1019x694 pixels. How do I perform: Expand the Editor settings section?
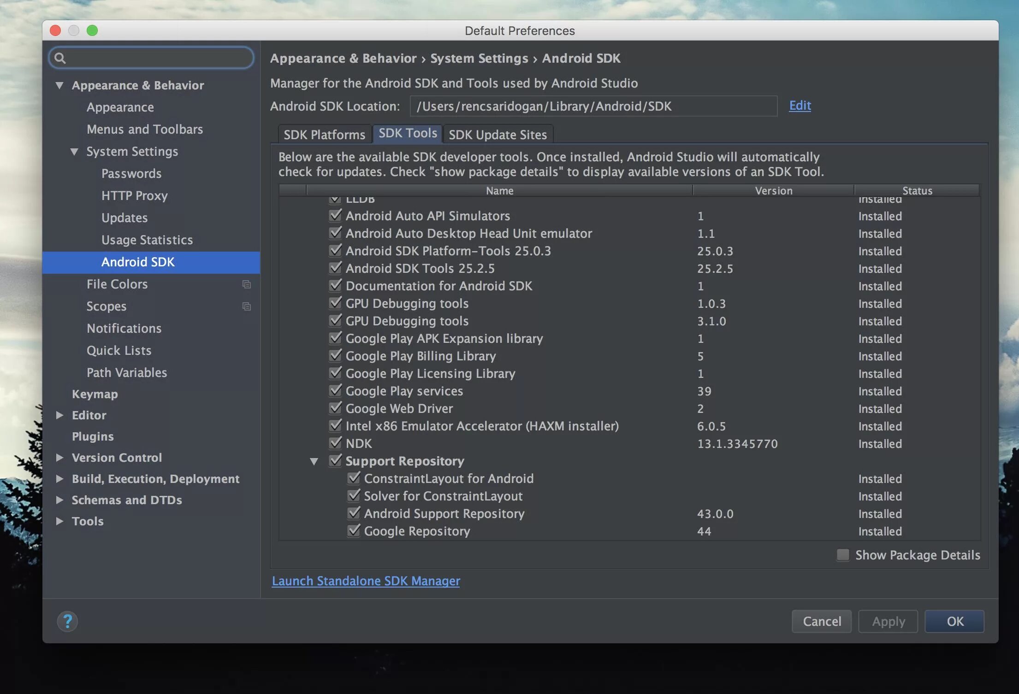[59, 415]
